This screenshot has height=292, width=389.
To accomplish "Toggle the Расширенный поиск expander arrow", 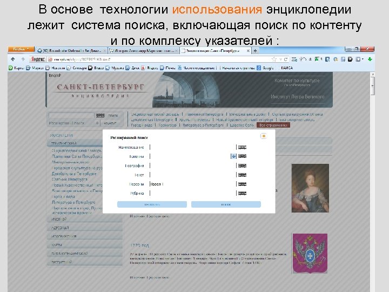I will pyautogui.click(x=97, y=123).
